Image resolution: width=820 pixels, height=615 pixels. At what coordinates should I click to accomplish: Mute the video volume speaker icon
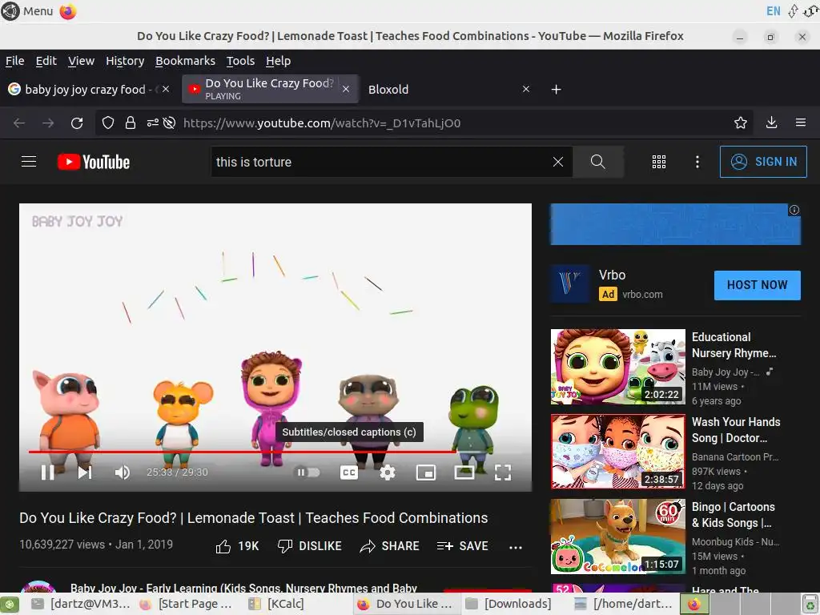point(123,472)
